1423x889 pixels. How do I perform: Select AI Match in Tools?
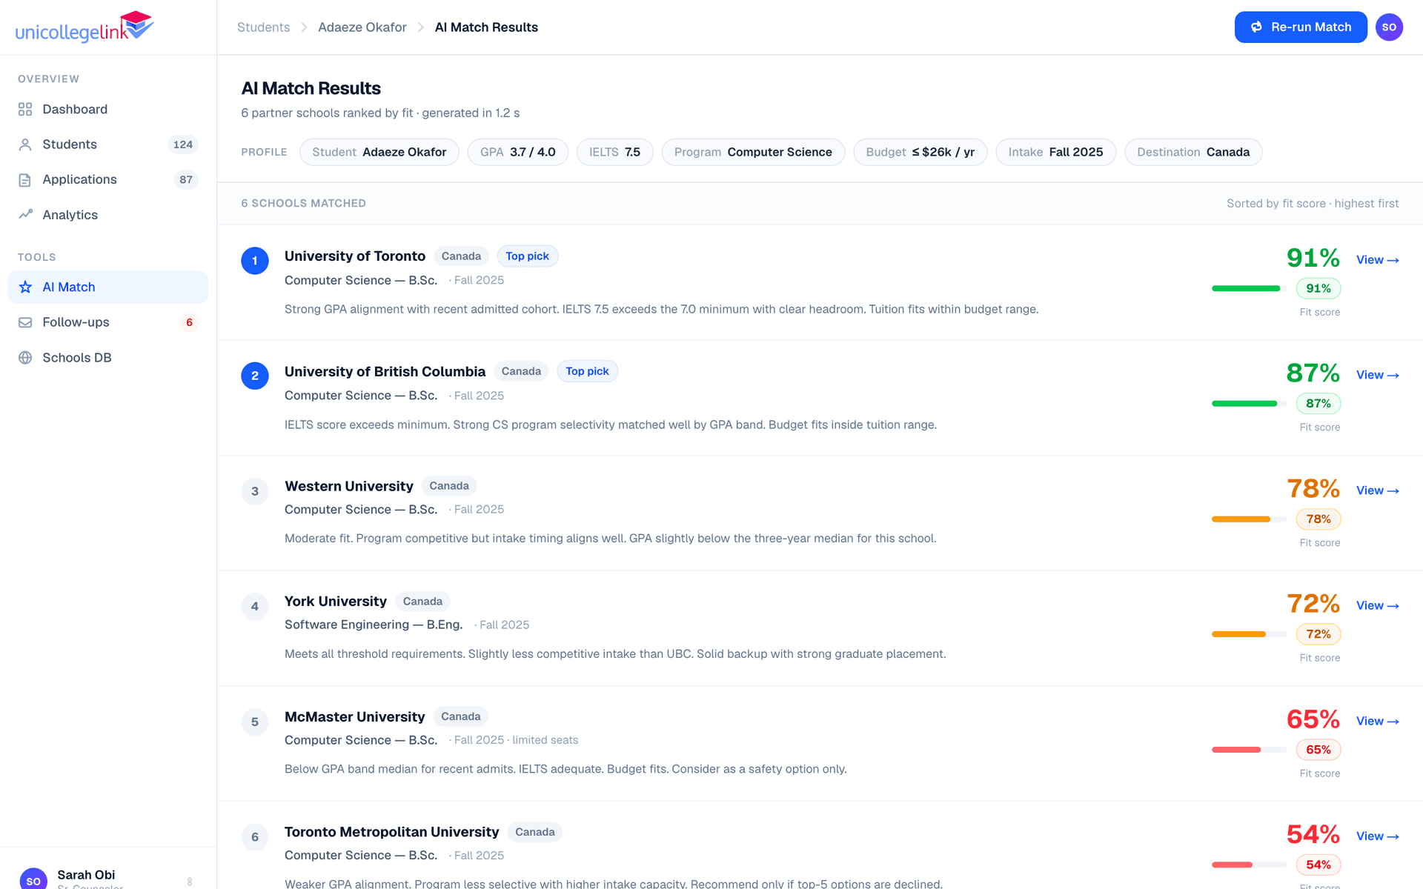(x=108, y=287)
